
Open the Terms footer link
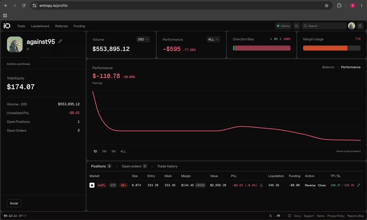(320, 216)
